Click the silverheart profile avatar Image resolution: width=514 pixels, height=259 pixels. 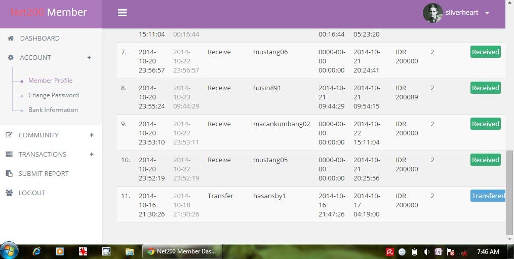[432, 13]
